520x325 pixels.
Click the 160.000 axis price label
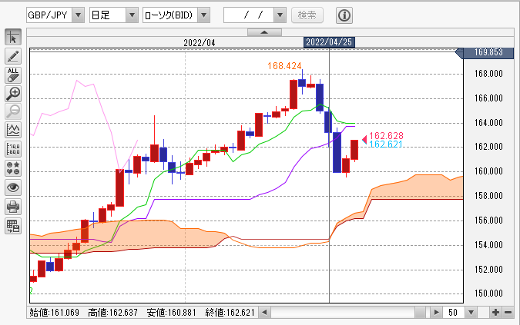pyautogui.click(x=488, y=171)
